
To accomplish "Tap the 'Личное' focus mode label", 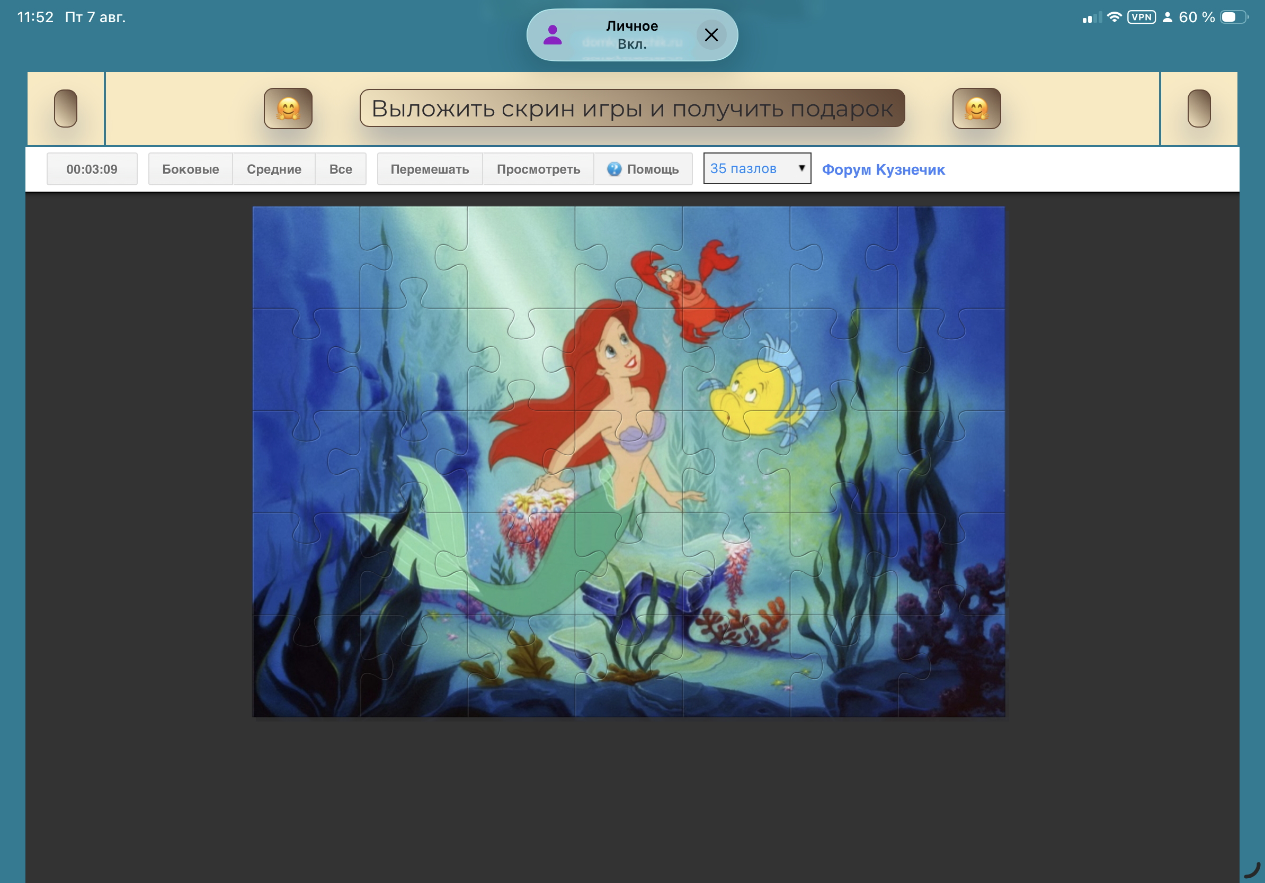I will tap(632, 26).
